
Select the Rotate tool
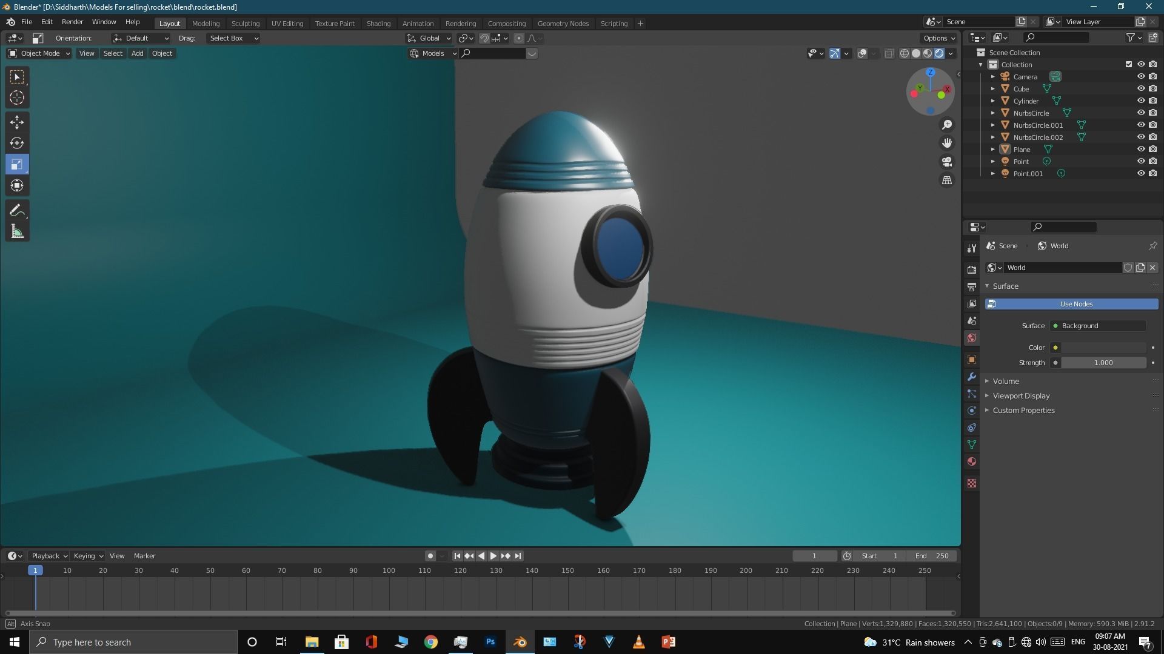(17, 143)
